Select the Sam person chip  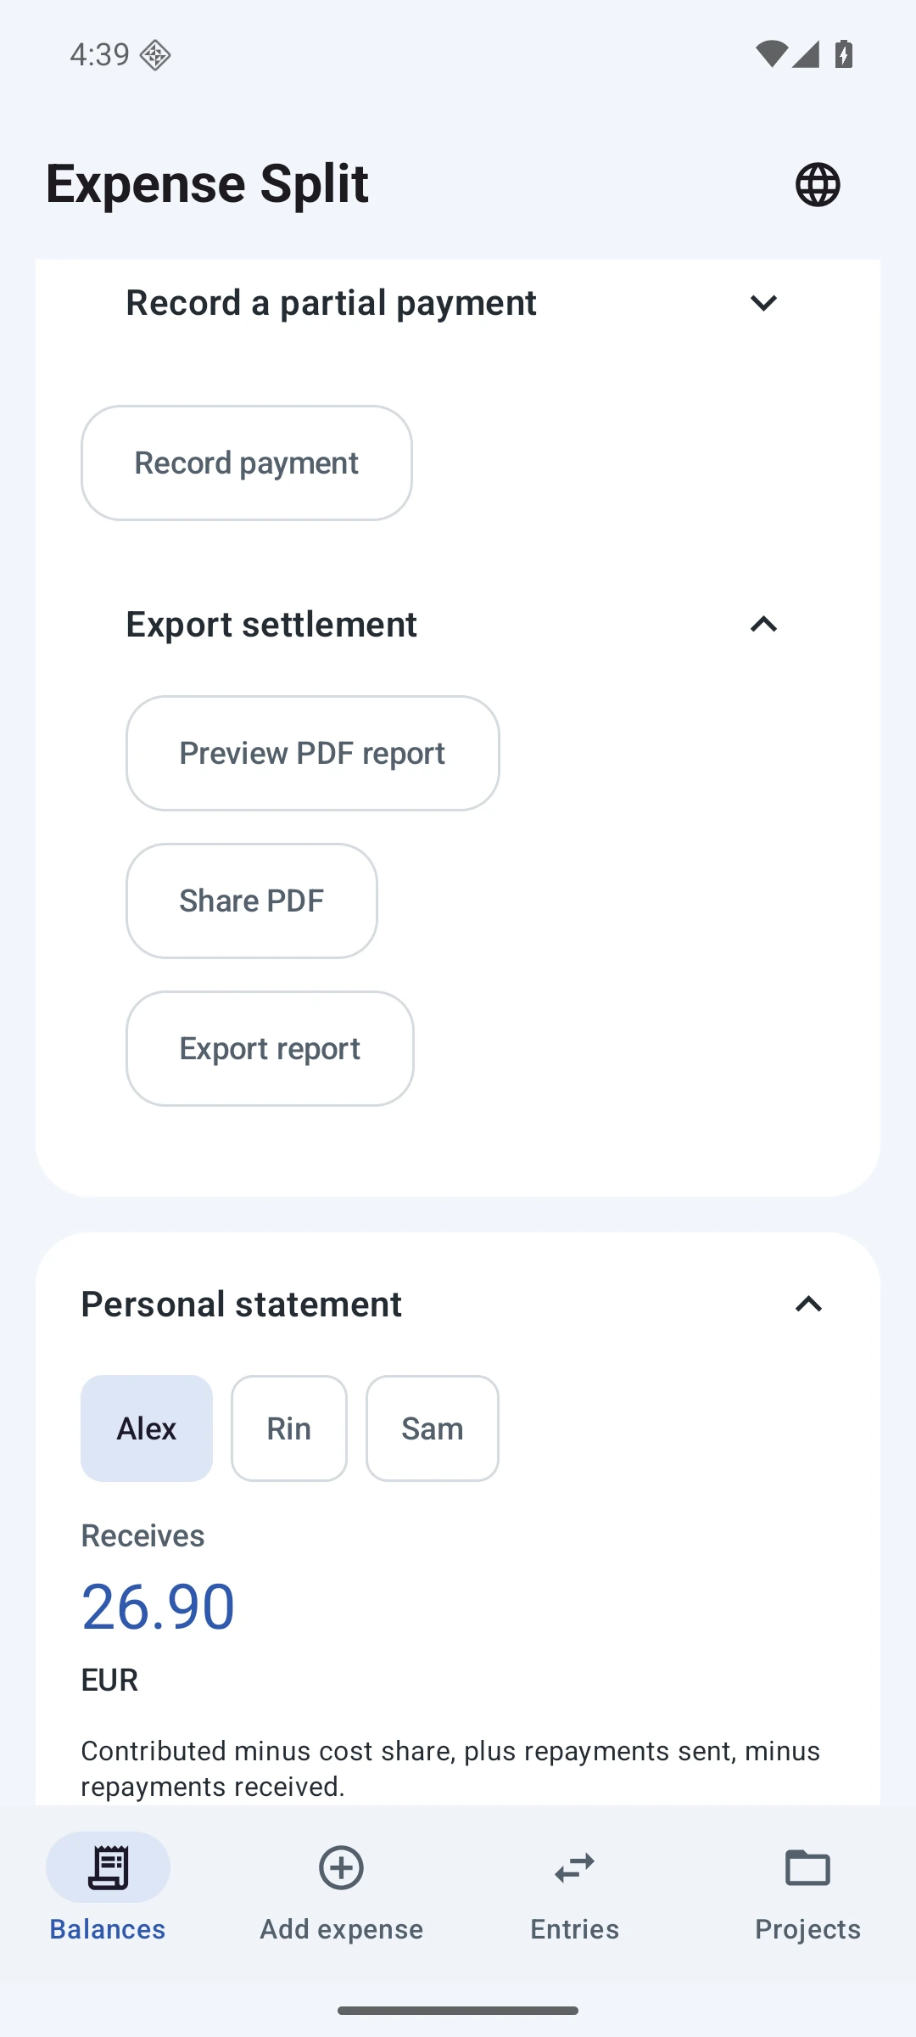click(x=433, y=1428)
